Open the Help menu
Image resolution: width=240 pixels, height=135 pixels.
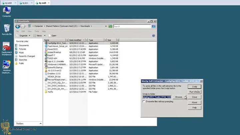point(44,31)
